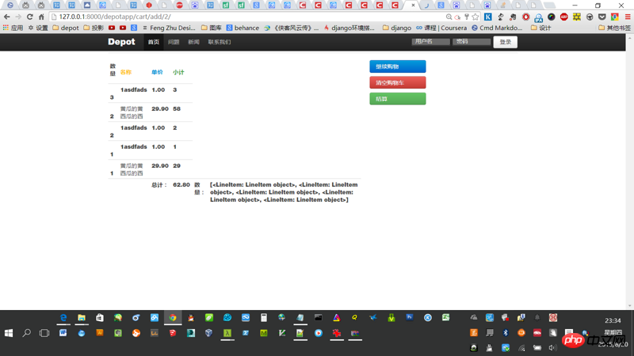Open the Word icon on the taskbar
634x356 pixels.
[x=63, y=333]
